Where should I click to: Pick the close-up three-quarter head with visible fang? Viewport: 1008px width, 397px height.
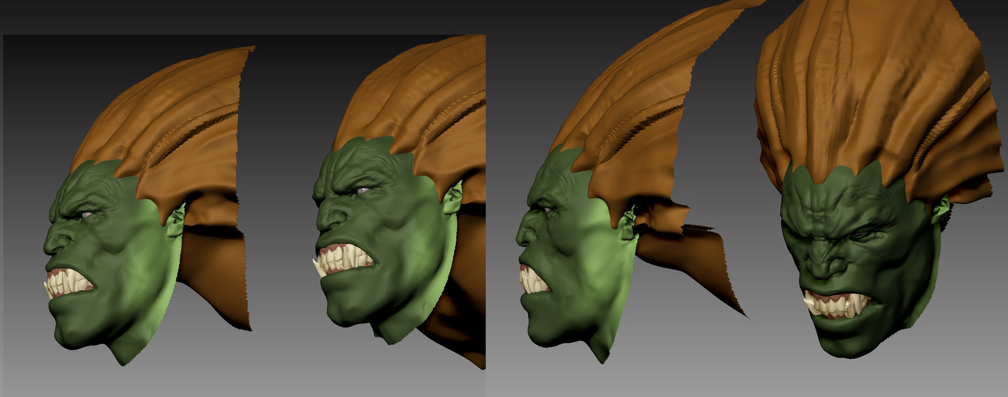[x=399, y=202]
